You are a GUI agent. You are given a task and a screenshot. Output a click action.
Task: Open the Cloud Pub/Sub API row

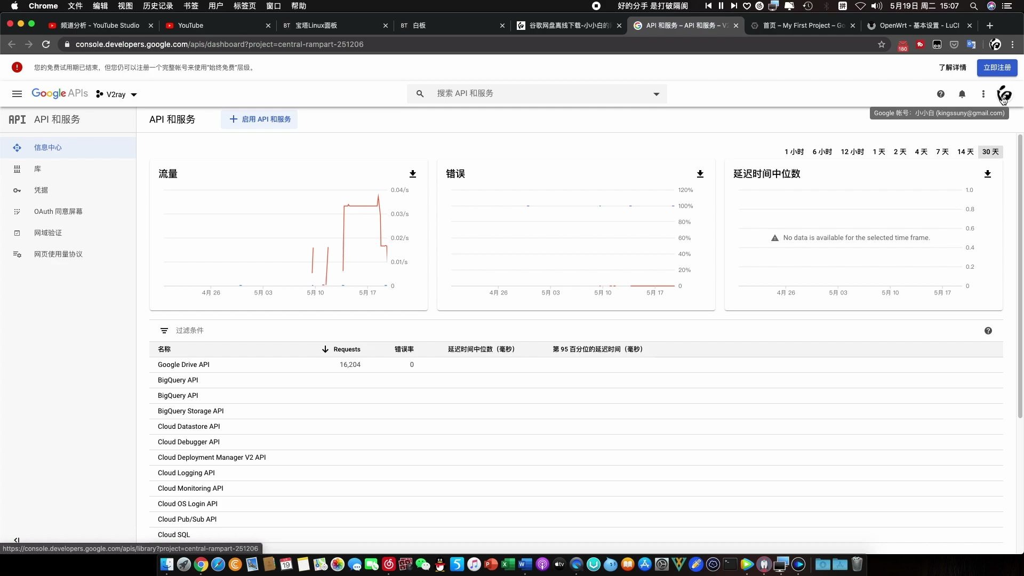click(x=576, y=519)
